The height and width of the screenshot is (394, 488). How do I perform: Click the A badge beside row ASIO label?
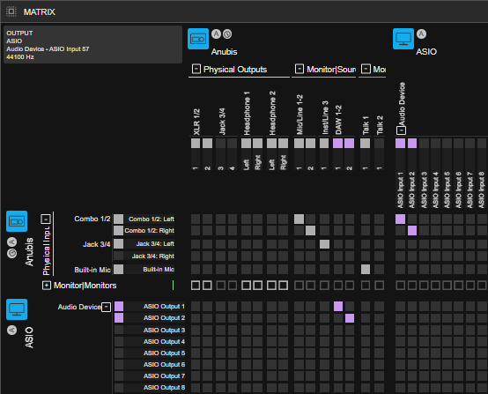(x=11, y=330)
